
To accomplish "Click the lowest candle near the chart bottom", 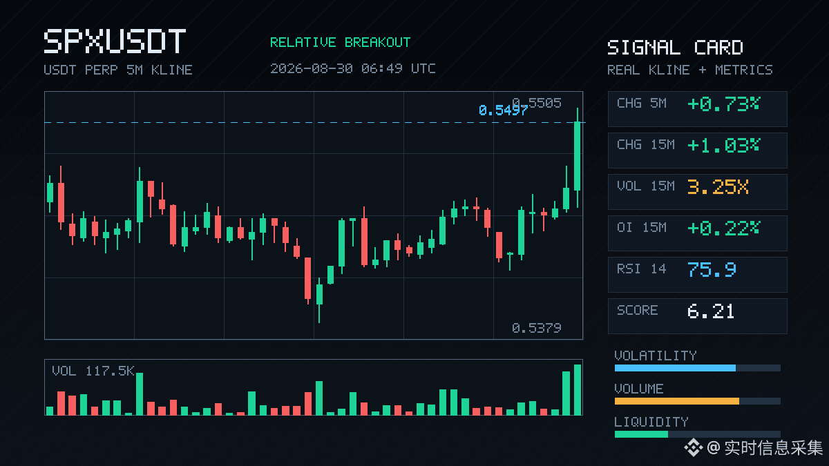I will point(319,300).
